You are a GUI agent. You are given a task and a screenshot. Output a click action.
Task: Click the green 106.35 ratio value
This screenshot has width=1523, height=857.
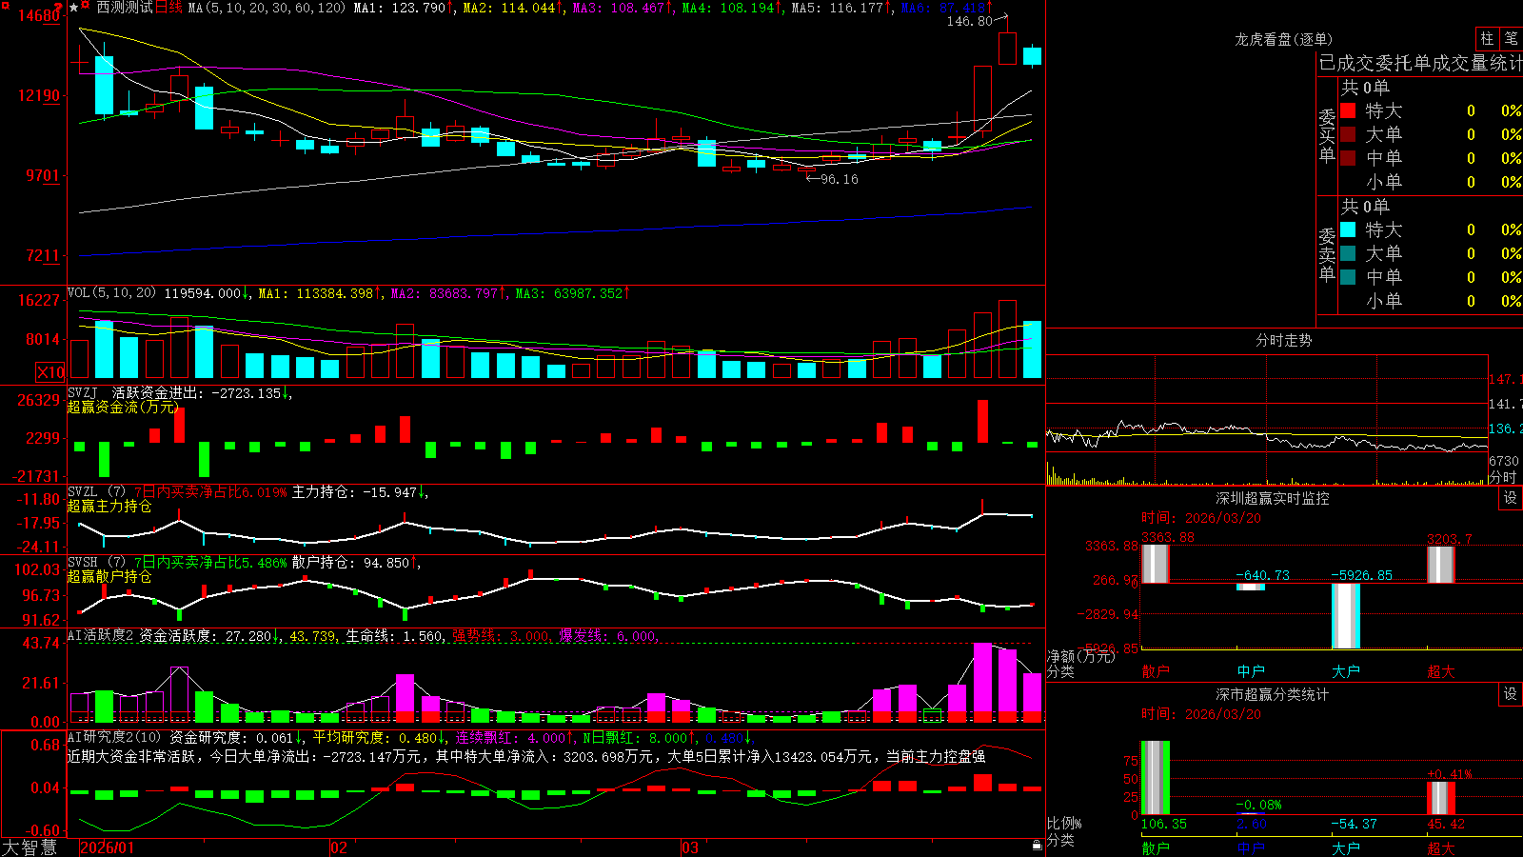[1164, 824]
